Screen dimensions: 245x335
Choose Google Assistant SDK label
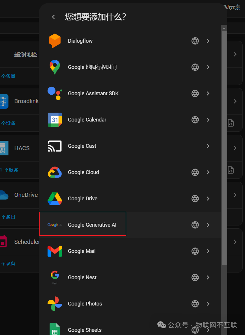click(x=93, y=93)
